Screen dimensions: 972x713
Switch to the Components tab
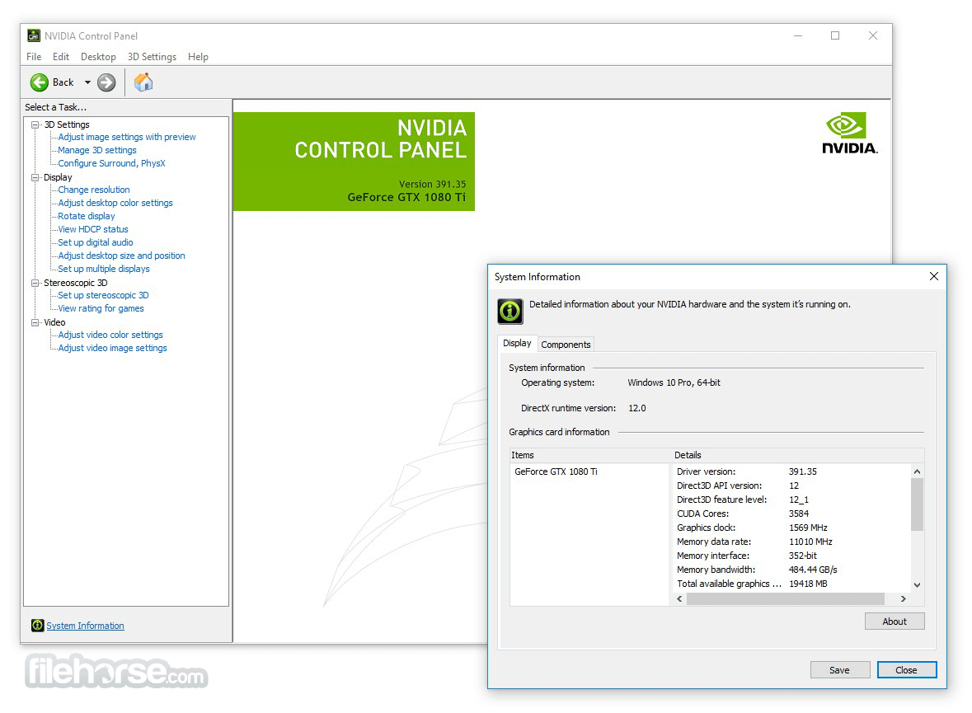click(566, 345)
